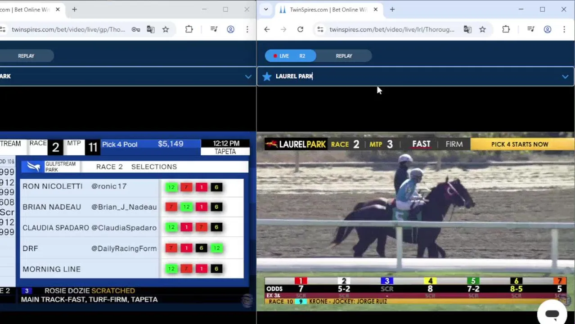
Task: Open extensions puzzle icon in left browser
Action: 189,29
